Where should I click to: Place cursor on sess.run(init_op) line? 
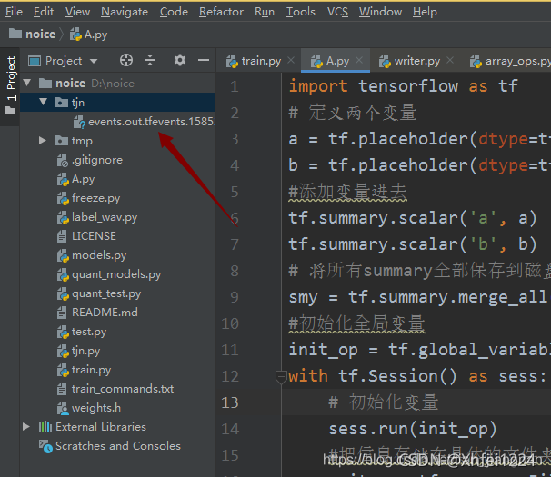413,429
